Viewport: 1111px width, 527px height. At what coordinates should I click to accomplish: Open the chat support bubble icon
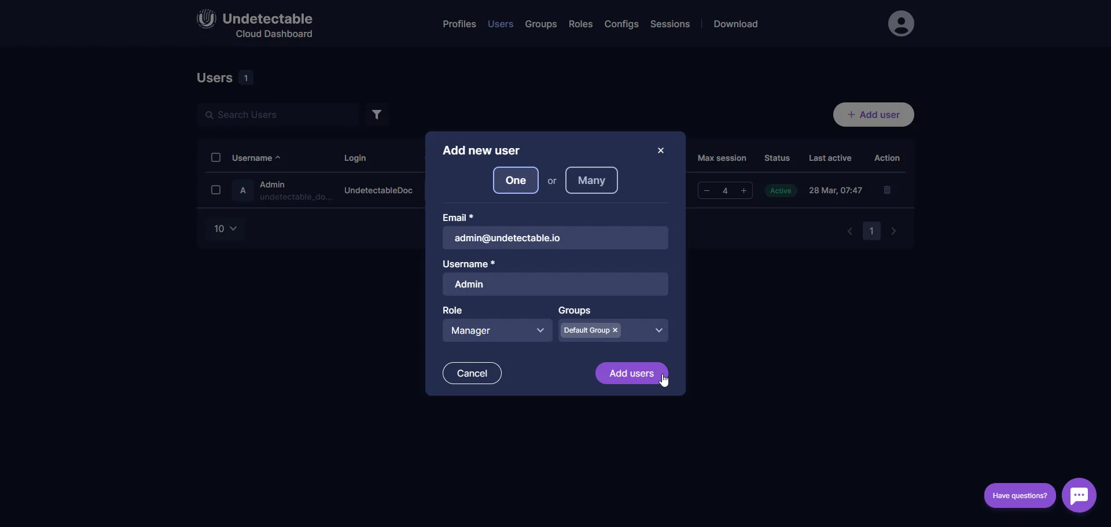[1079, 495]
